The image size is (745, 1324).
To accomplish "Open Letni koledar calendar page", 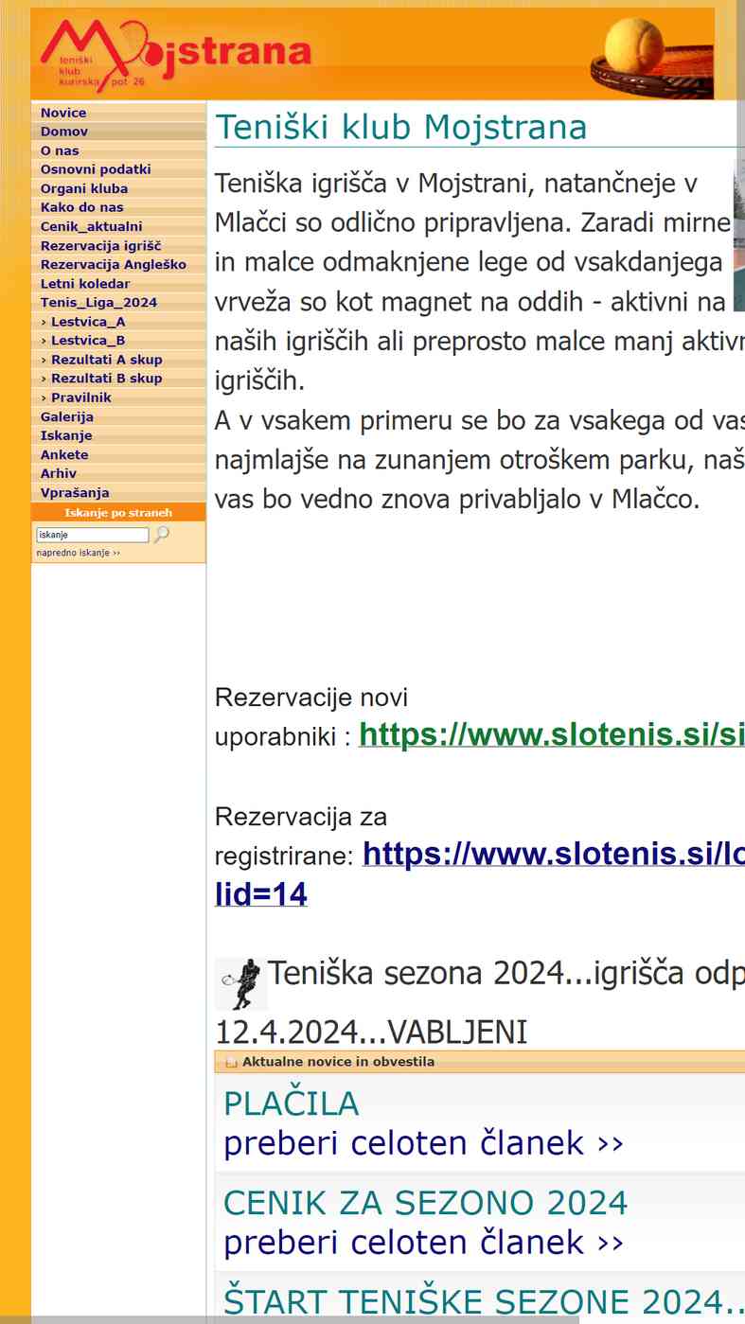I will coord(118,284).
